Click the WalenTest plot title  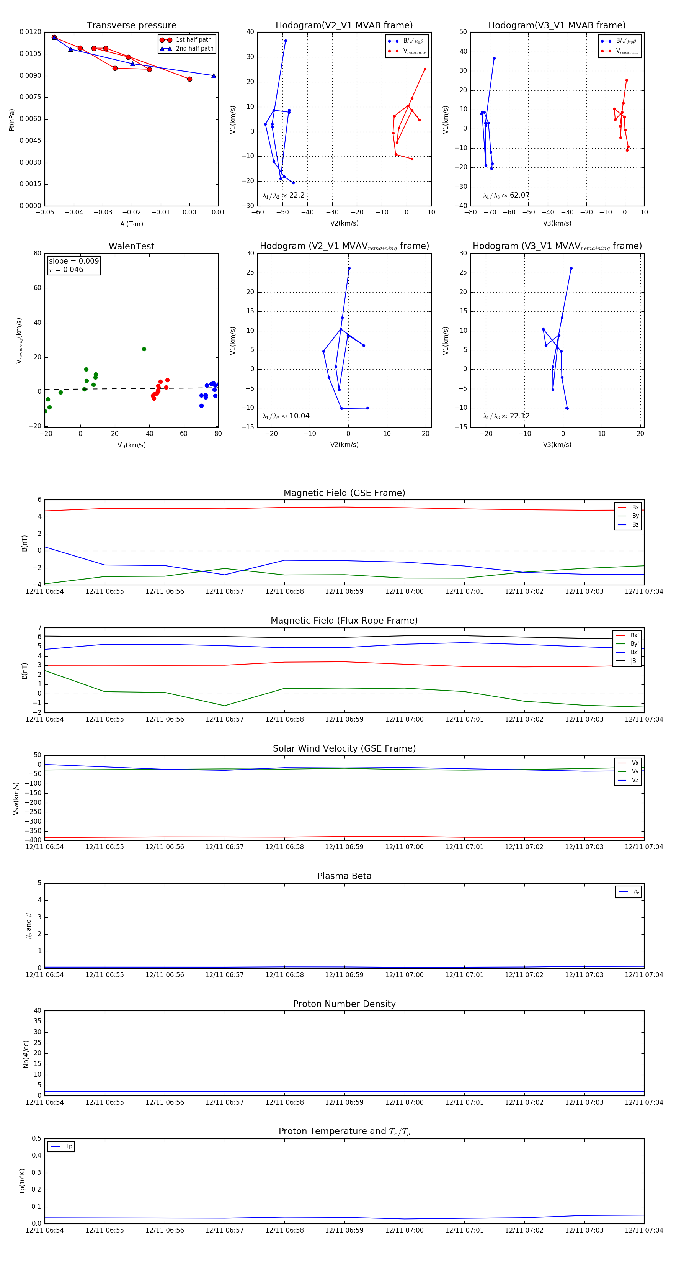tap(131, 246)
